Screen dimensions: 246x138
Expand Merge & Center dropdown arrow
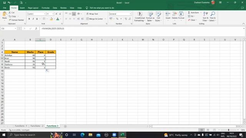pyautogui.click(x=105, y=19)
